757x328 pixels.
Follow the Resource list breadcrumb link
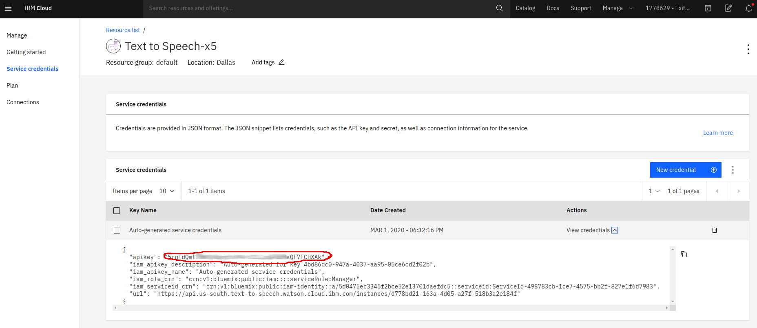coord(123,30)
